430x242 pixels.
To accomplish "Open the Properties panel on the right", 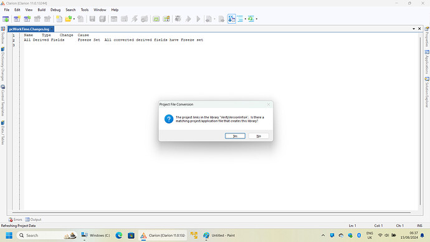I will click(427, 37).
